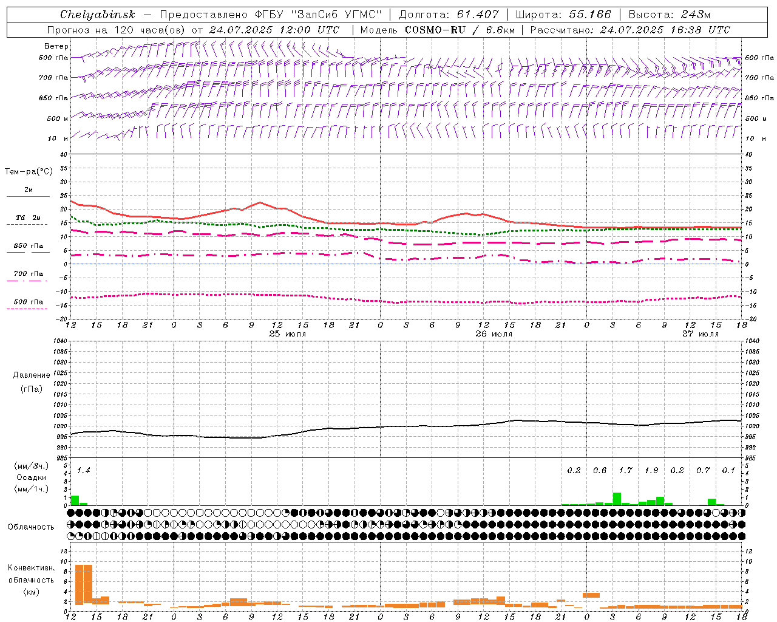
Task: Click the Давление pressure panel label
Action: [x=32, y=375]
